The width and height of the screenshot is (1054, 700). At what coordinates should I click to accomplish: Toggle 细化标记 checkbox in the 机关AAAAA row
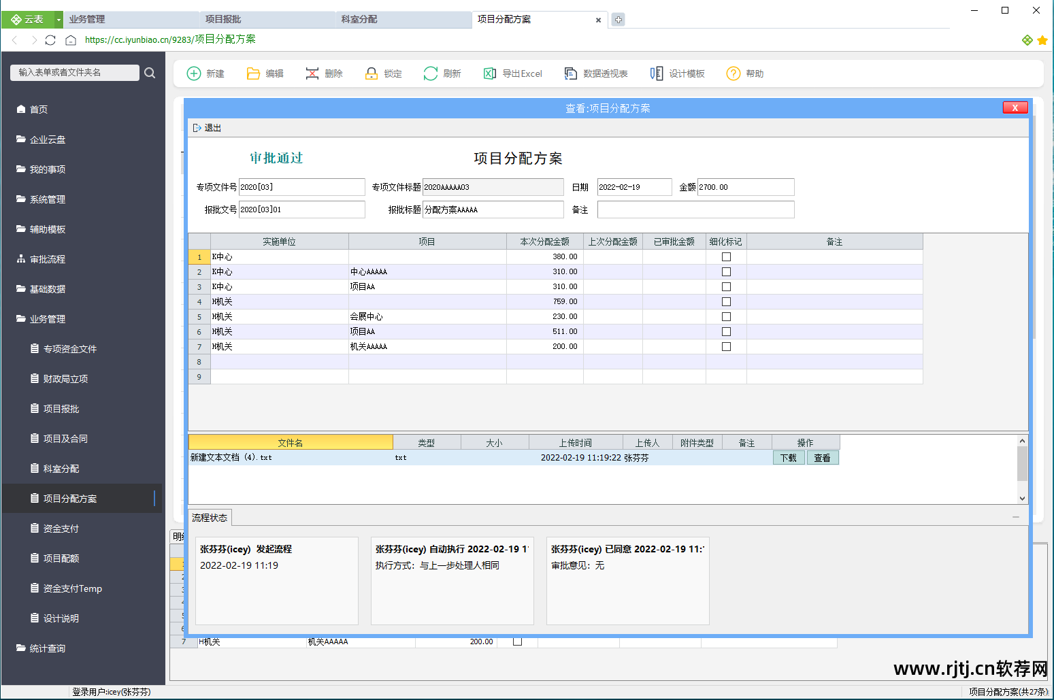tap(726, 347)
